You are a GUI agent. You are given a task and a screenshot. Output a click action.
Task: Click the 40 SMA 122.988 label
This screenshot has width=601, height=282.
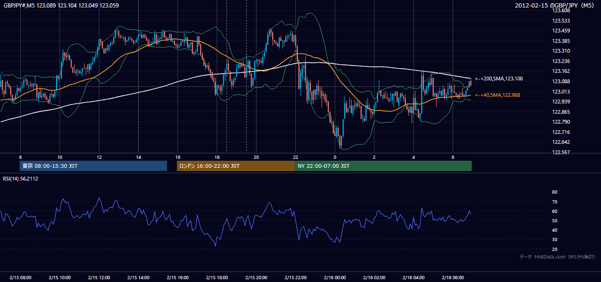[498, 95]
